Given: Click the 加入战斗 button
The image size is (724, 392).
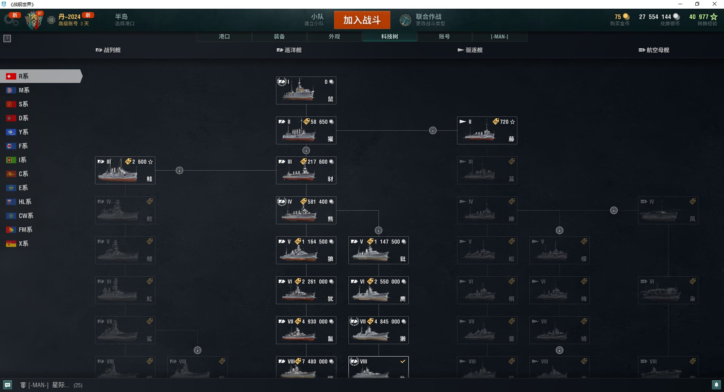Looking at the screenshot, I should pyautogui.click(x=362, y=20).
